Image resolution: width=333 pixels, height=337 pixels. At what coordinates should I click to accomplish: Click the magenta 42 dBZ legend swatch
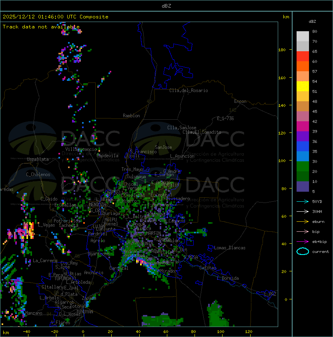303,126
